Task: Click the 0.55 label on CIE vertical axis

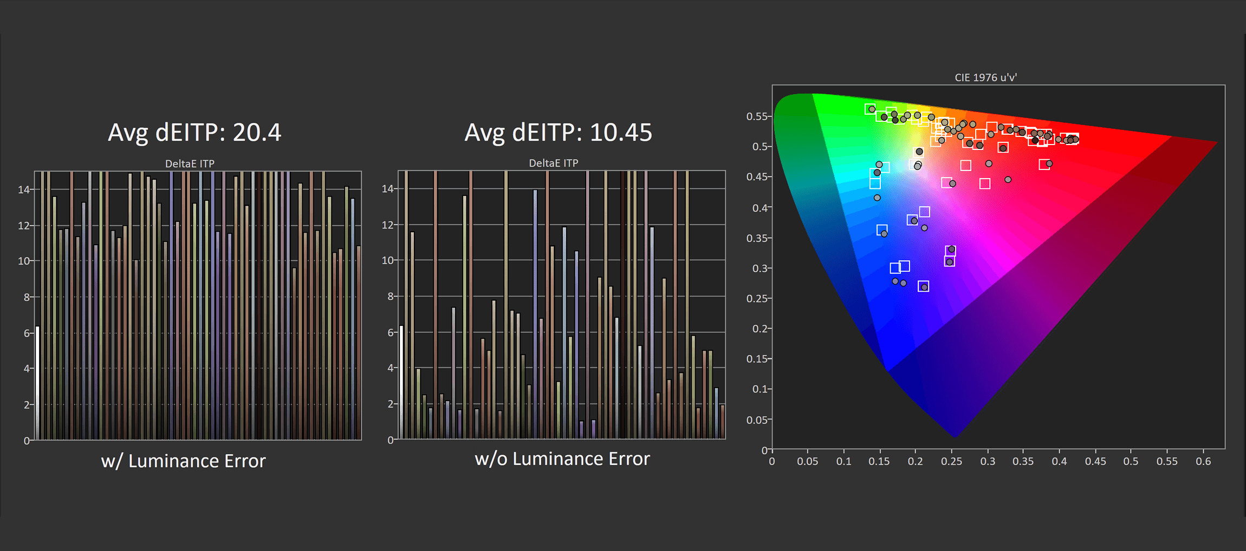Action: click(x=756, y=116)
